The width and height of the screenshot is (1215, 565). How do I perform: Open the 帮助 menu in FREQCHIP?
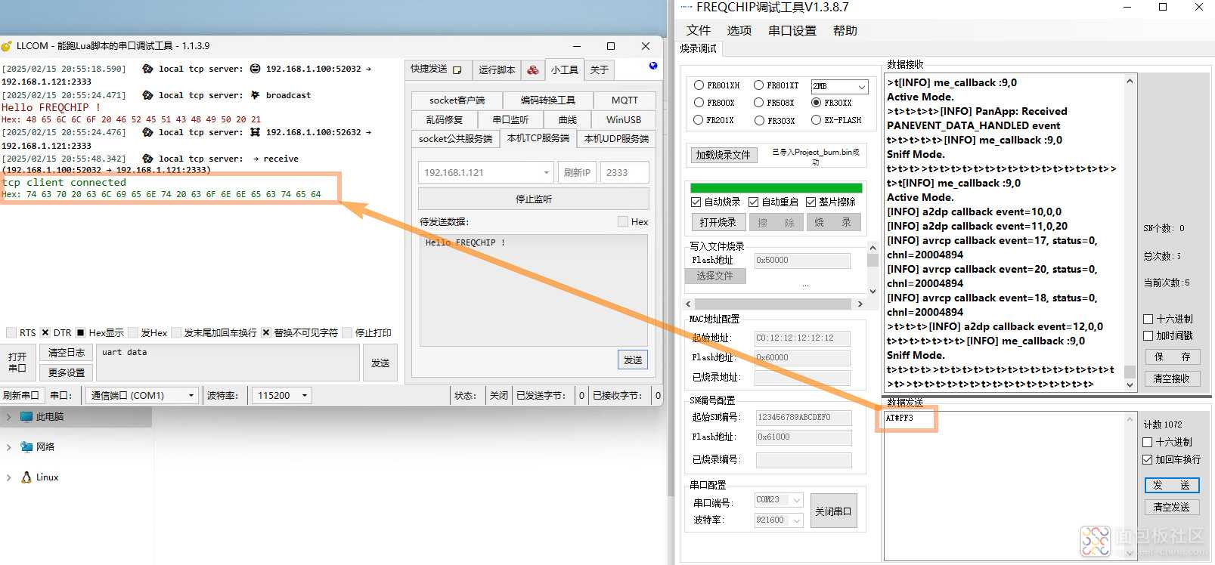click(x=845, y=30)
